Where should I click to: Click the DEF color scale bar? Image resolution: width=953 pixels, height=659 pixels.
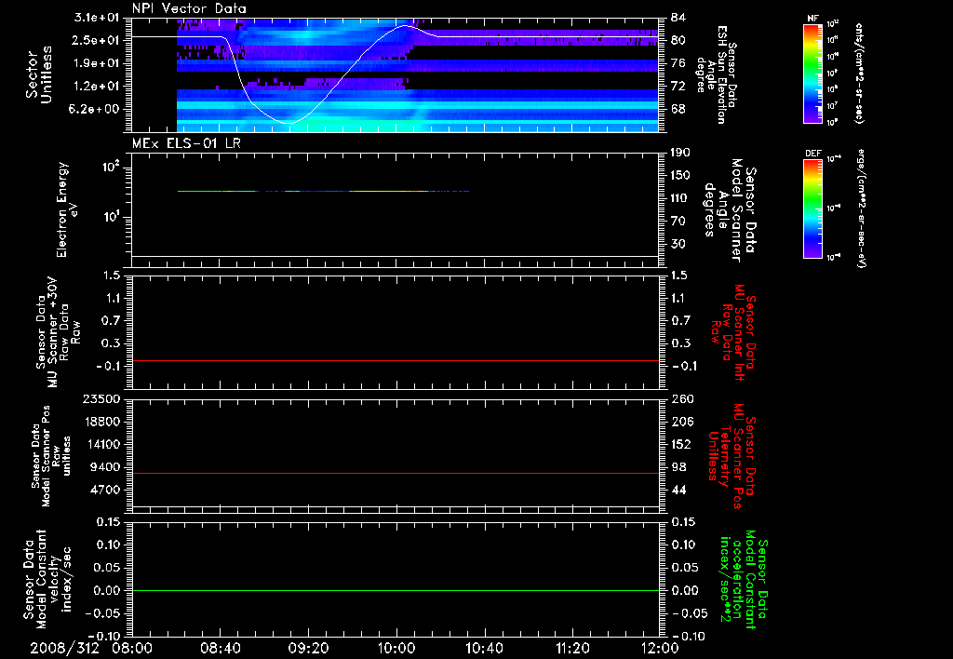812,208
